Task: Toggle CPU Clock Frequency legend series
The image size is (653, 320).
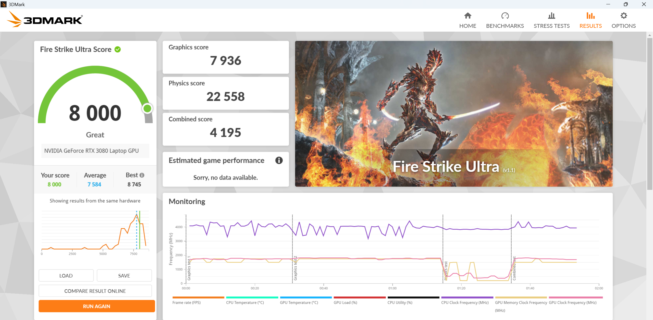Action: tap(465, 302)
